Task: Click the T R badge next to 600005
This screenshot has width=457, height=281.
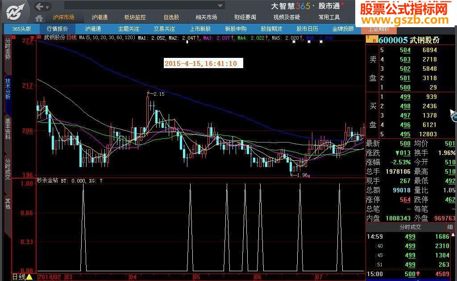Action: click(372, 39)
